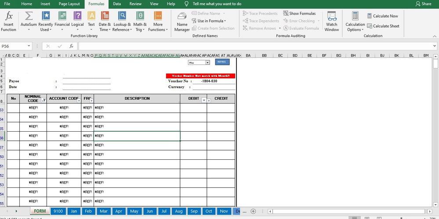
Task: Click Error Checking
Action: point(299,21)
